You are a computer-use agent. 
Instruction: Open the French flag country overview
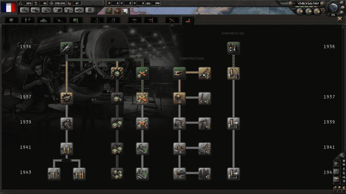coord(8,7)
